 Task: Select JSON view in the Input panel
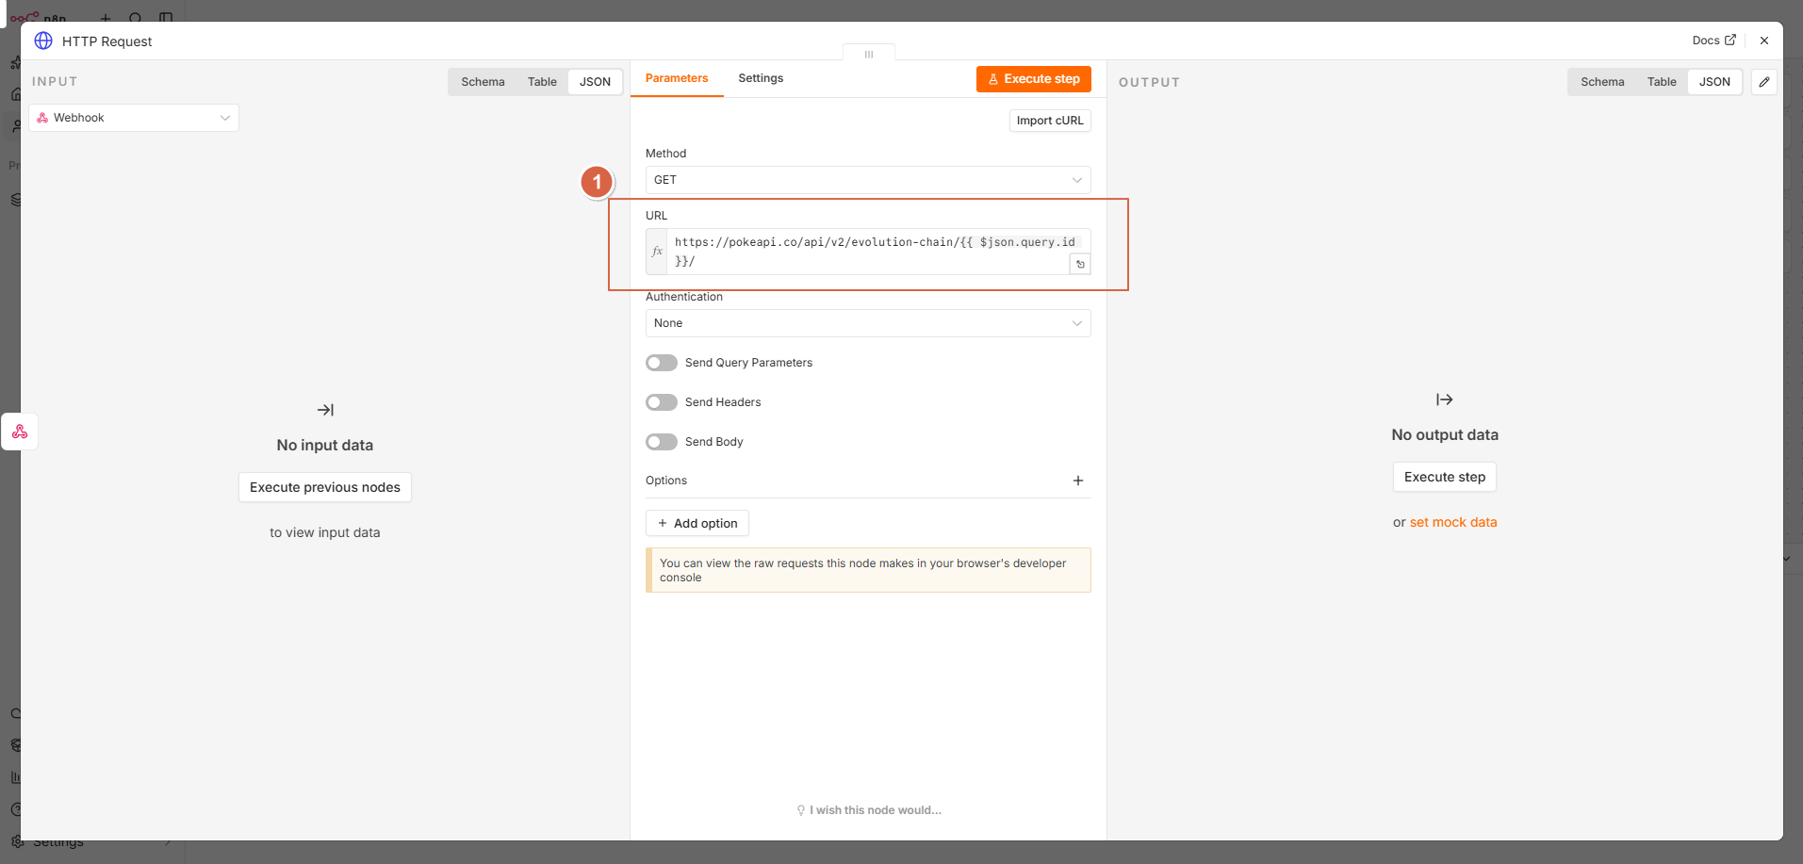point(595,82)
